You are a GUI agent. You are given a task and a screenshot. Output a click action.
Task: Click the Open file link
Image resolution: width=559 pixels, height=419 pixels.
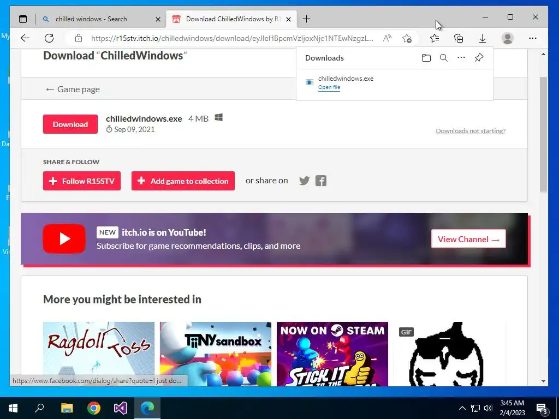click(x=329, y=87)
